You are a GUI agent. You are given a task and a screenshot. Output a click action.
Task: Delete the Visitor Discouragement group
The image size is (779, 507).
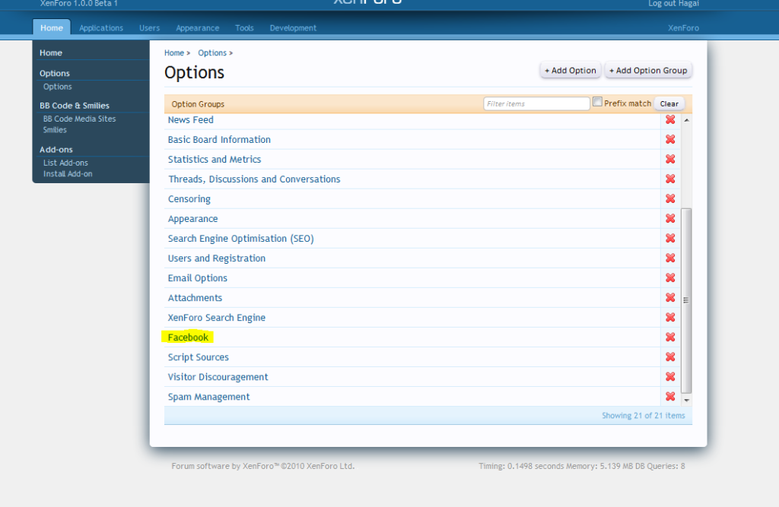point(670,377)
